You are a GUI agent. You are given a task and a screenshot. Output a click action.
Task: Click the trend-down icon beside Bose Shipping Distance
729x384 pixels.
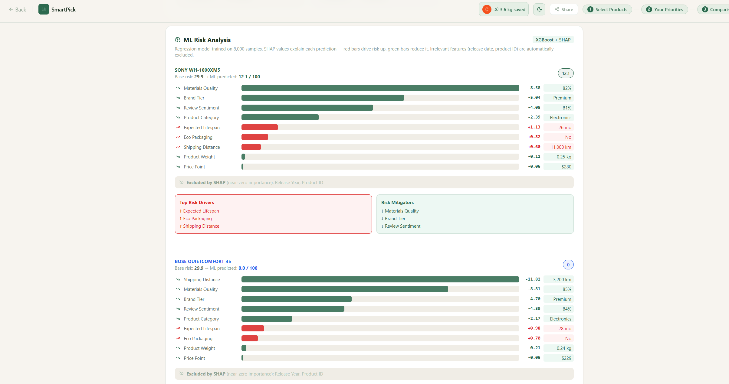click(x=178, y=279)
